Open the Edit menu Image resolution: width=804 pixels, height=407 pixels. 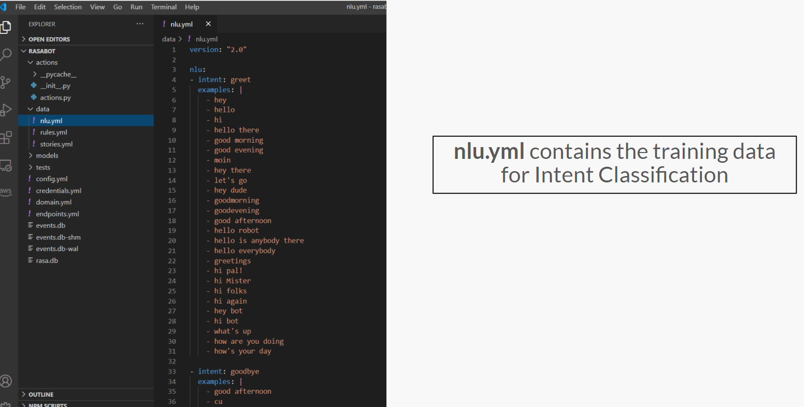tap(40, 7)
